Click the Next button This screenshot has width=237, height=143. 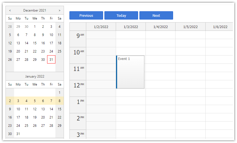coord(156,16)
